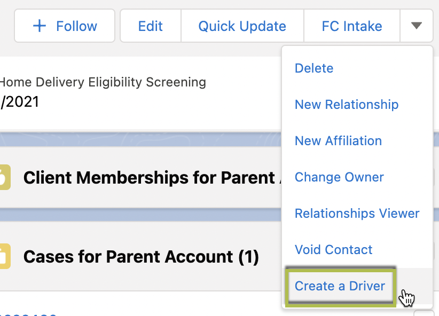Click the Cases for Parent Account icon

click(5, 256)
